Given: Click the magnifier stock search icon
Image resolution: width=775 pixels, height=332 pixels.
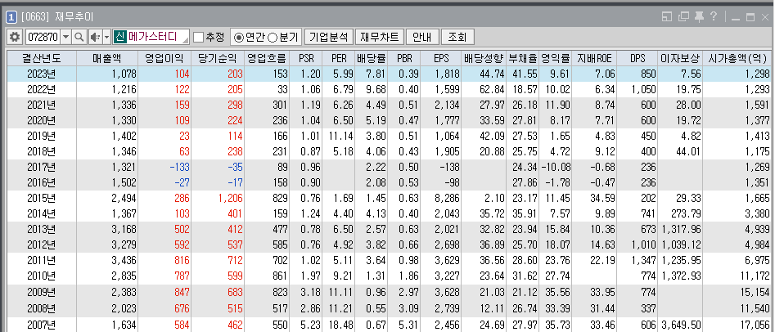Looking at the screenshot, I should tap(79, 37).
